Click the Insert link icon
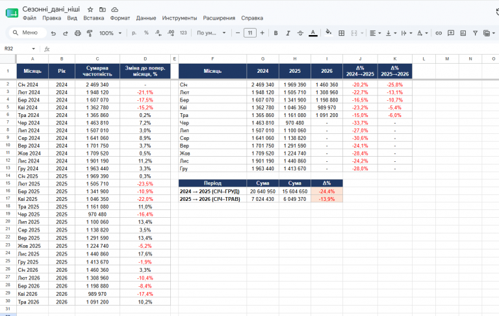Image resolution: width=499 pixels, height=316 pixels. click(439, 33)
